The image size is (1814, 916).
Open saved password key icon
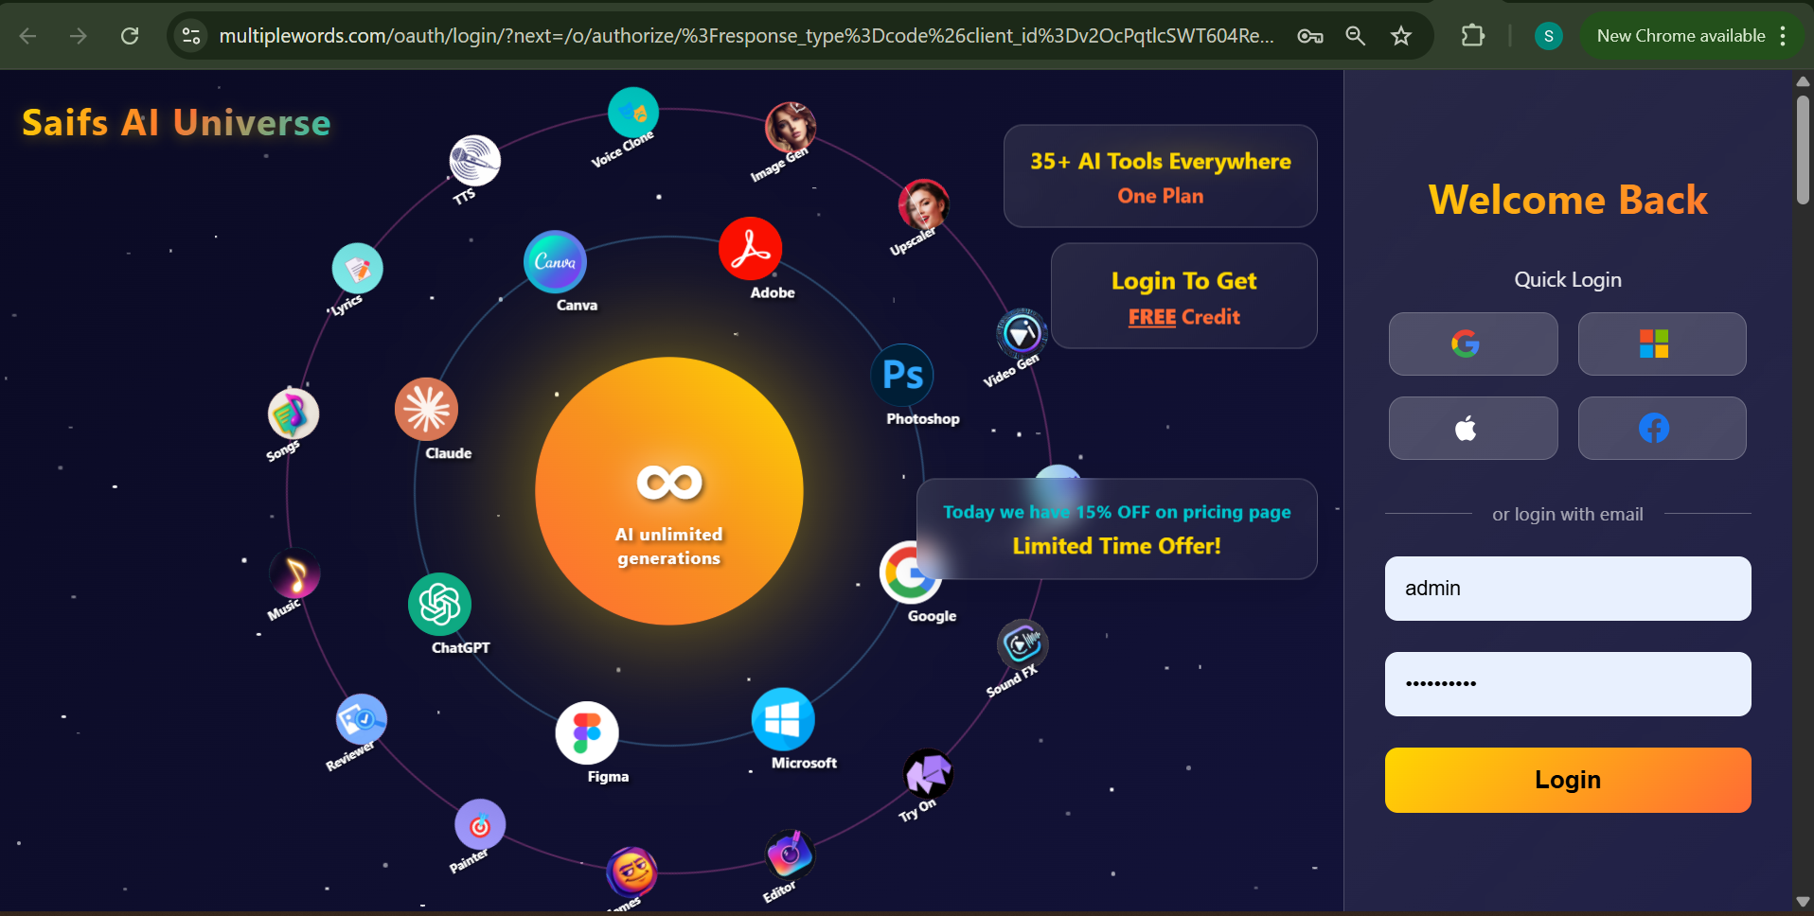(x=1310, y=36)
